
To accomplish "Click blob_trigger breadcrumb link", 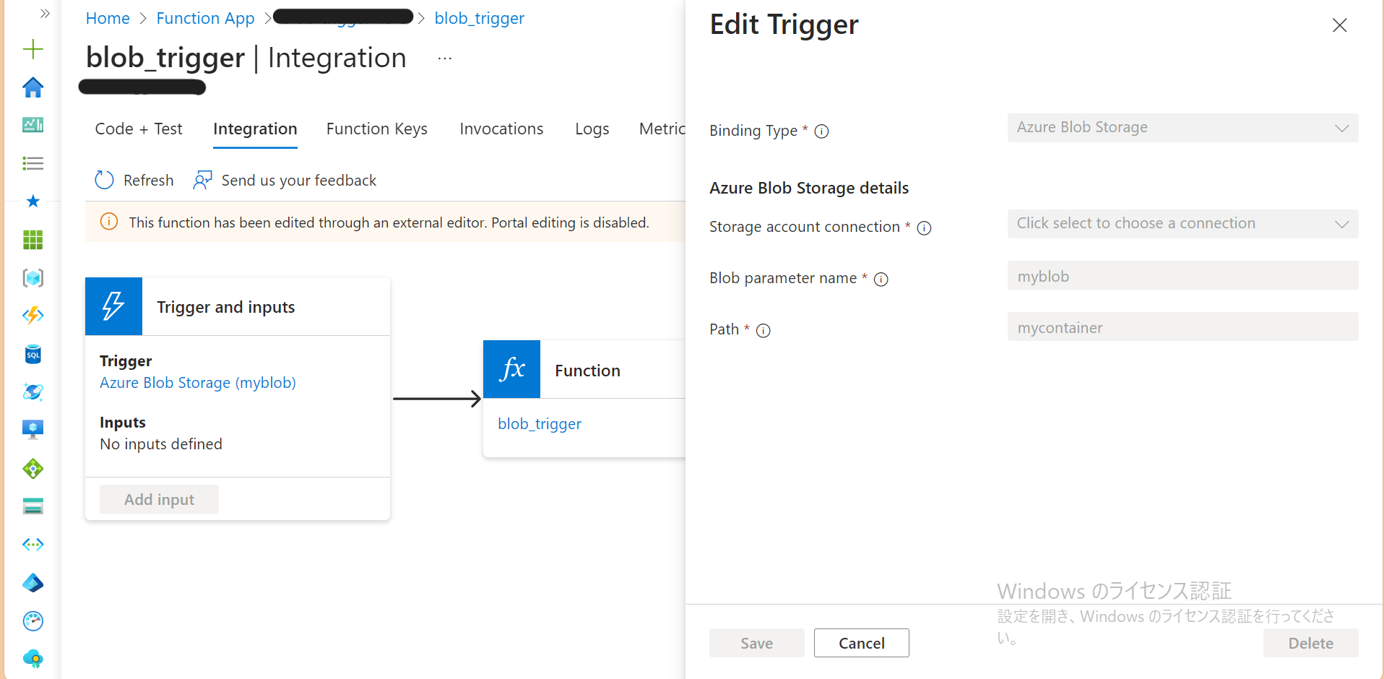I will click(x=480, y=18).
